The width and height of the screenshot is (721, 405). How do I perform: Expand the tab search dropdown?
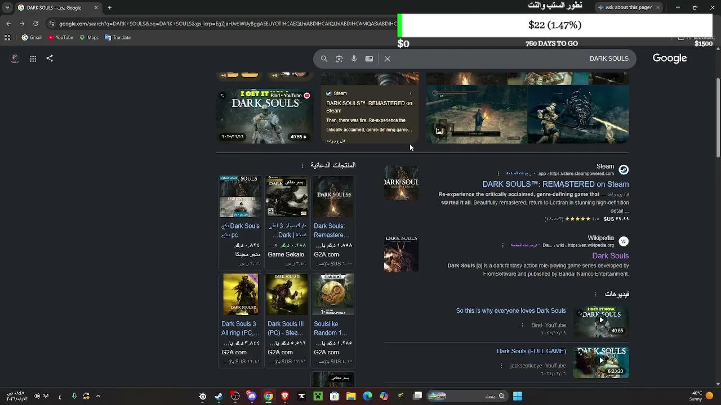[7, 8]
